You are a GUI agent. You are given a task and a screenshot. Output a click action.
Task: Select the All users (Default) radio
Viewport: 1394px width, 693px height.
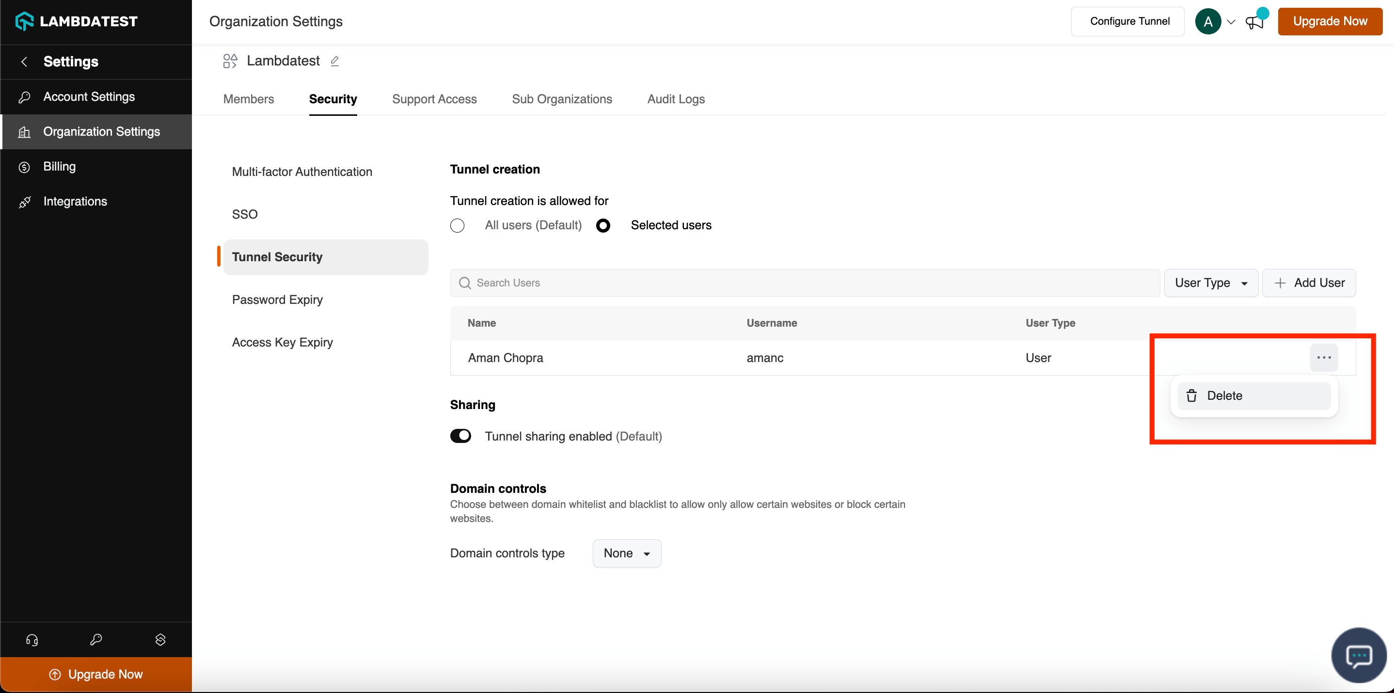point(457,226)
